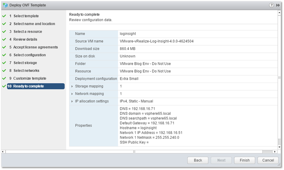
Task: Click the Default Gateway = 192.168.16.71 line
Action: coord(147,123)
